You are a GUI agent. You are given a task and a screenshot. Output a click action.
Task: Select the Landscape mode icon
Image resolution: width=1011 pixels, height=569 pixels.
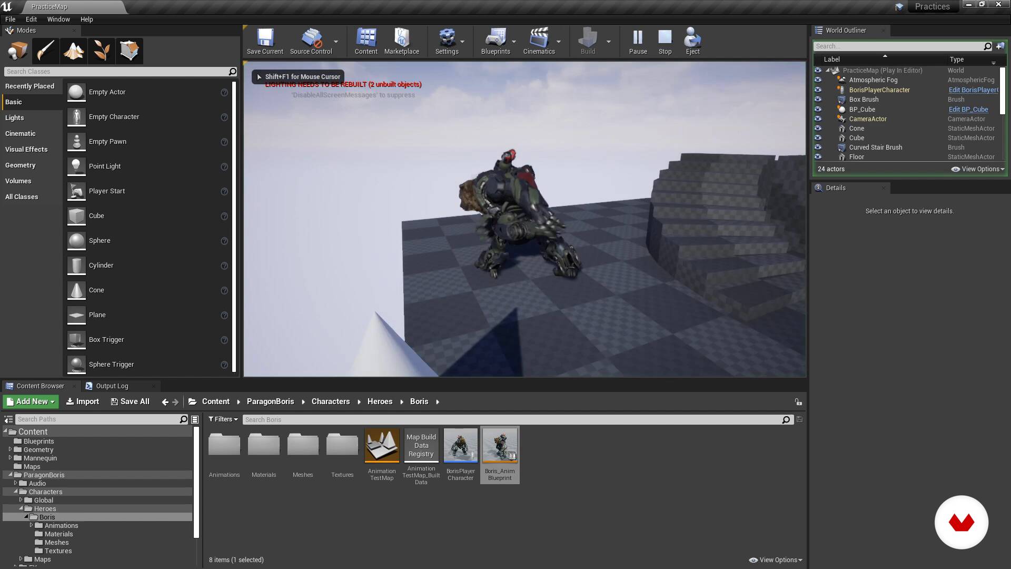click(x=73, y=51)
